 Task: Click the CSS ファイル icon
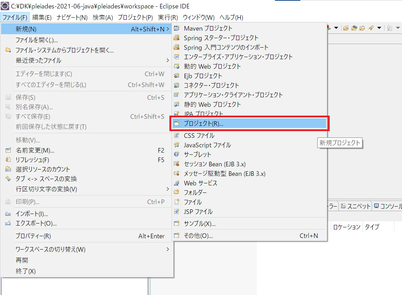pos(176,135)
